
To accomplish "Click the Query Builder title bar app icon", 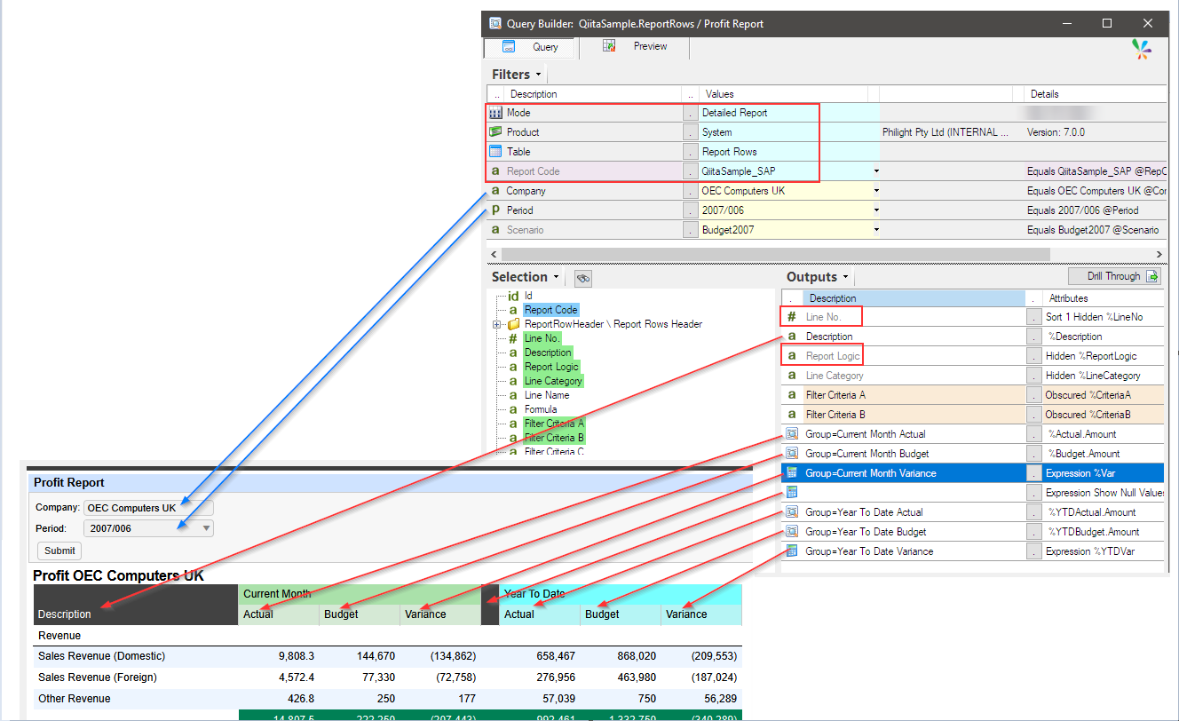I will [x=495, y=23].
